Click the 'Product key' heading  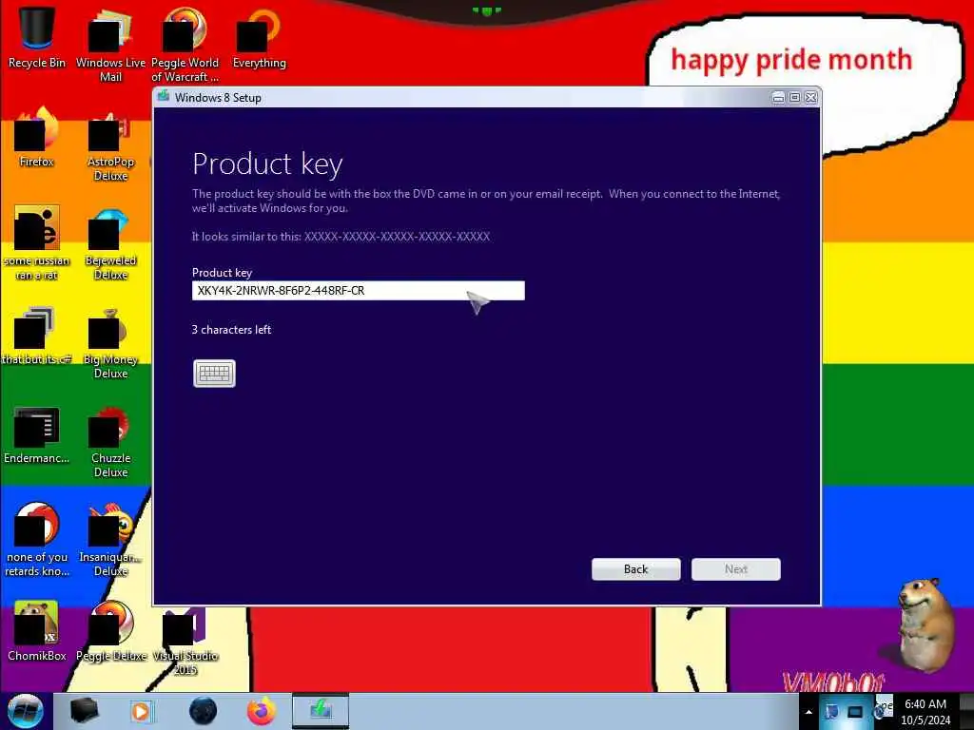pyautogui.click(x=267, y=164)
